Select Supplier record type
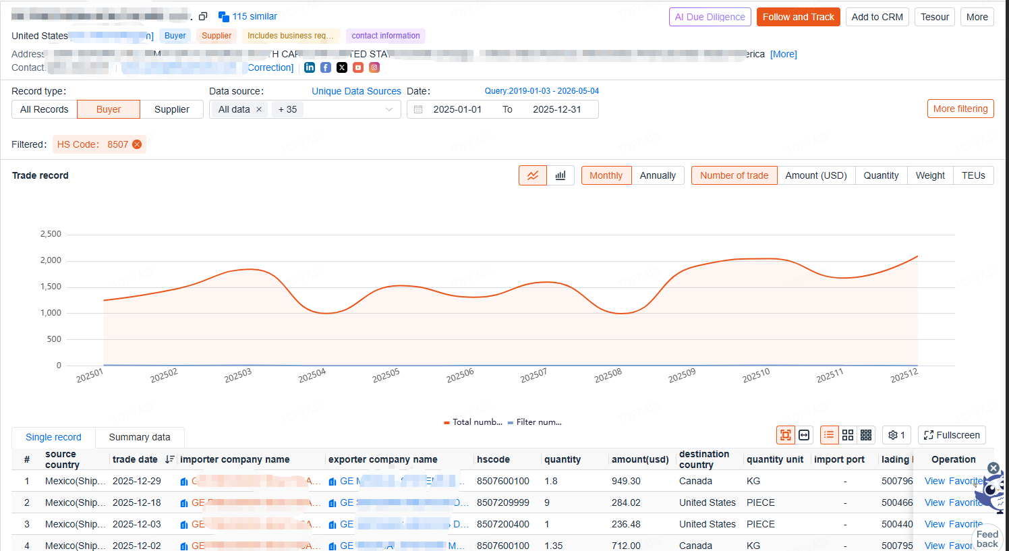Image resolution: width=1009 pixels, height=551 pixels. click(172, 109)
